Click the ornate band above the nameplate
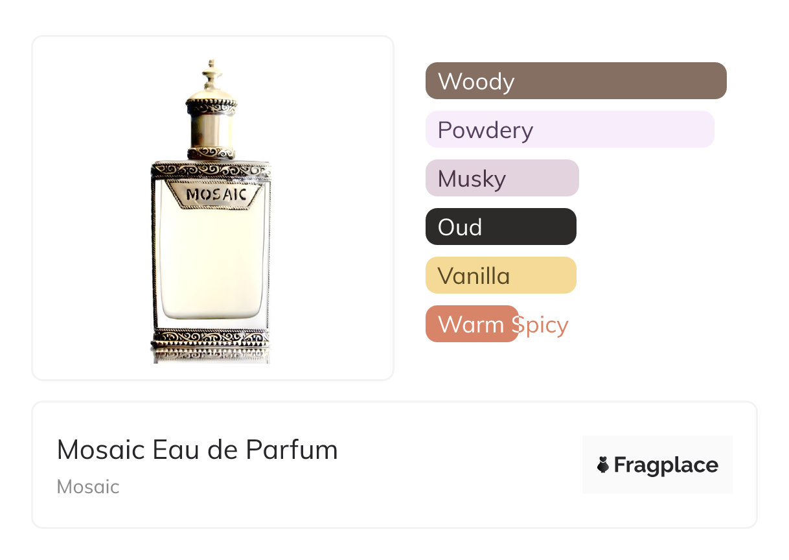 [x=211, y=170]
